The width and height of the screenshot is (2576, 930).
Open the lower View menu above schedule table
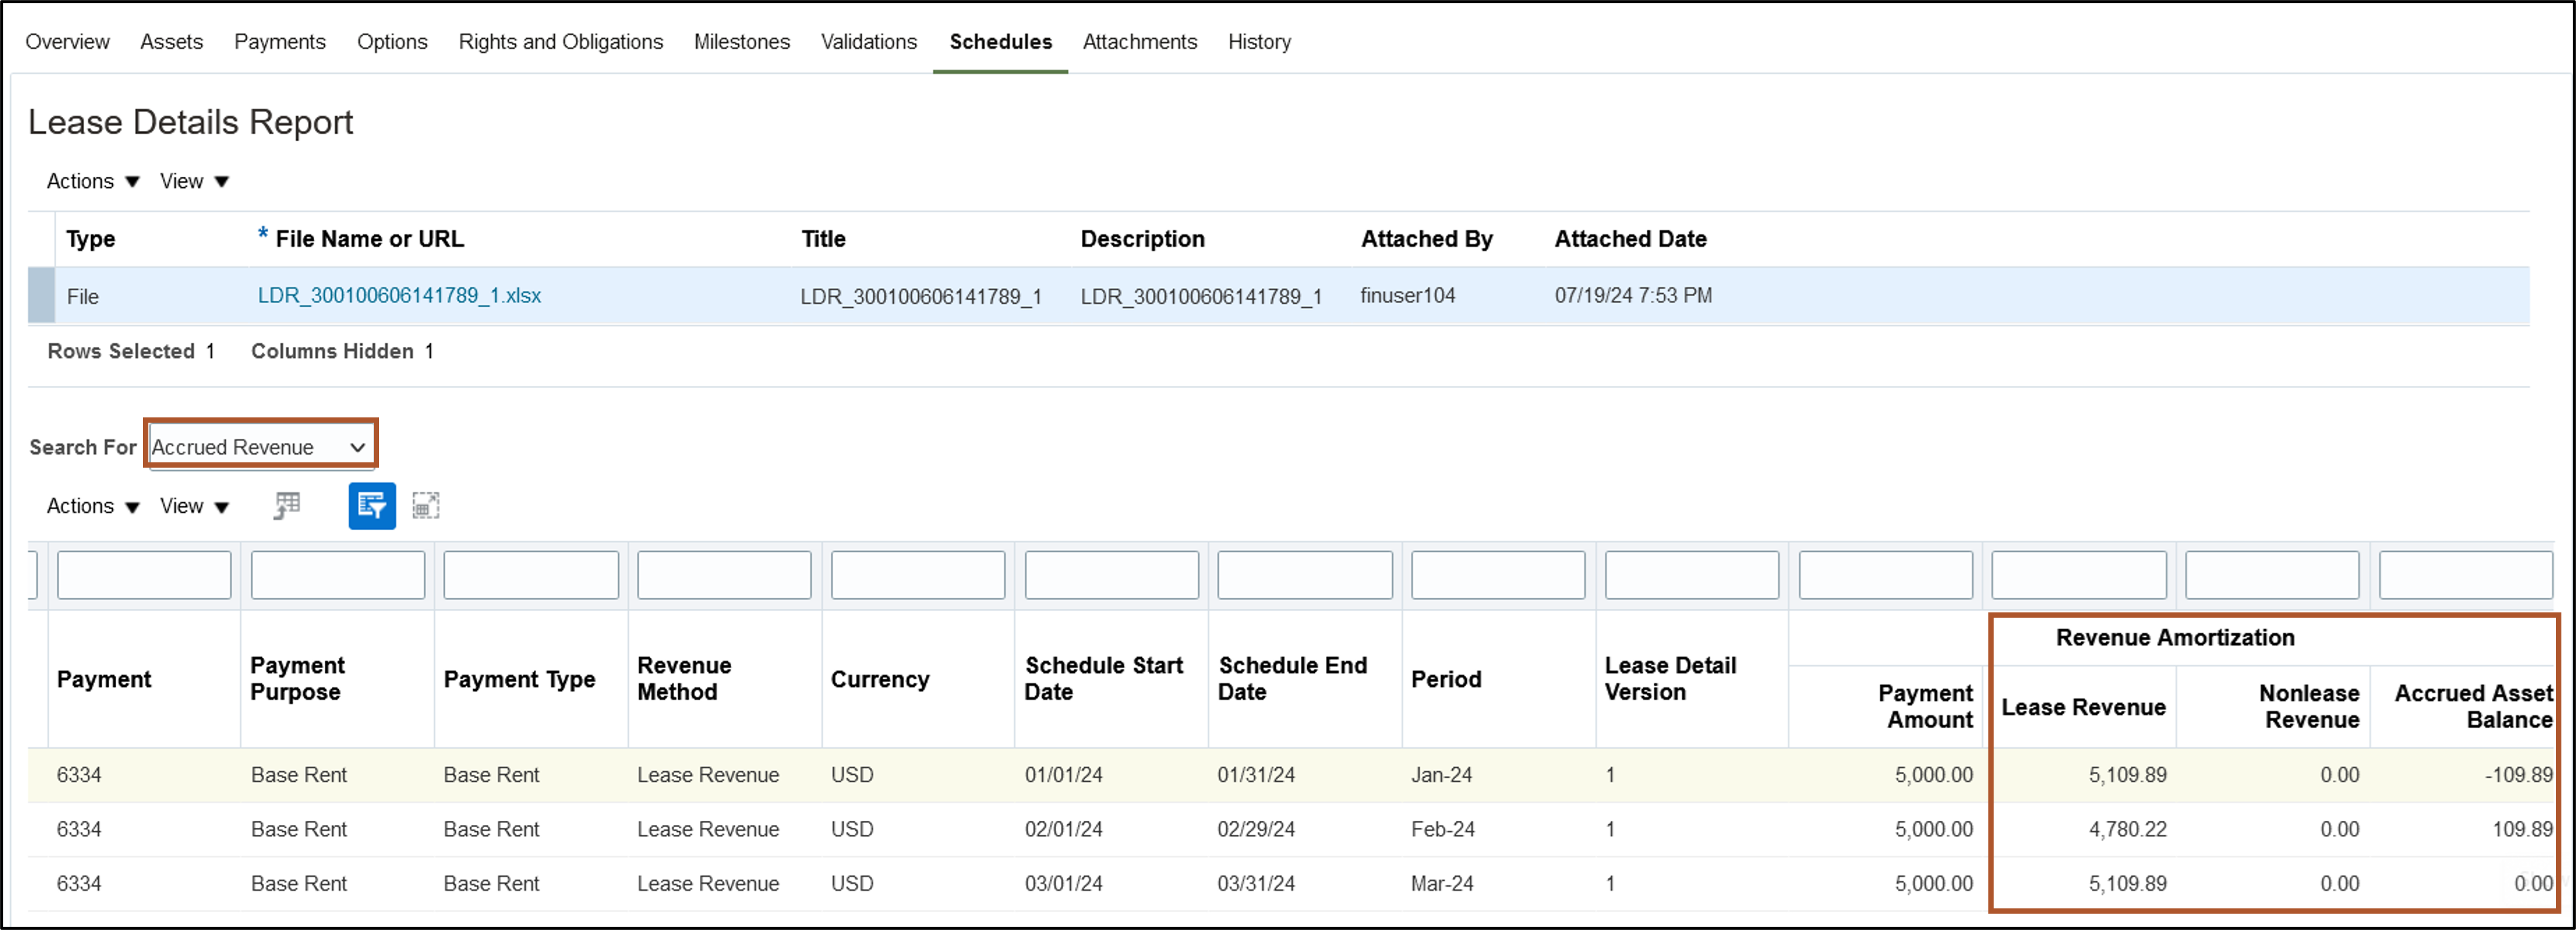[x=194, y=506]
